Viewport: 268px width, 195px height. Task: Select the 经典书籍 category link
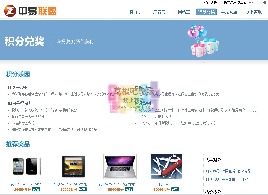[213, 179]
